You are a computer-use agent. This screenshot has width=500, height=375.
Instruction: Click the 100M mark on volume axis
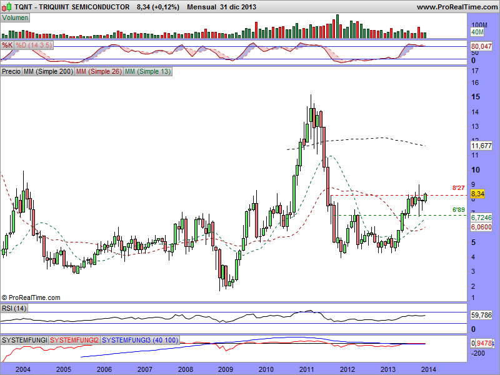(x=479, y=25)
